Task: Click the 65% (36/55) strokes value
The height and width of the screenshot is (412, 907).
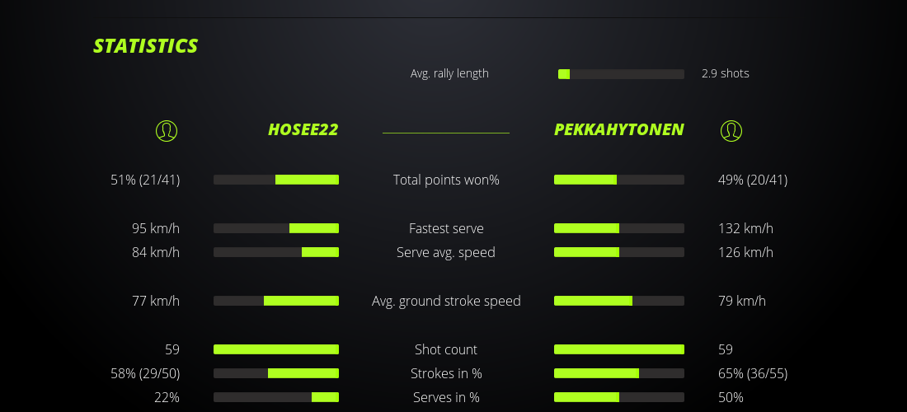Action: click(752, 373)
